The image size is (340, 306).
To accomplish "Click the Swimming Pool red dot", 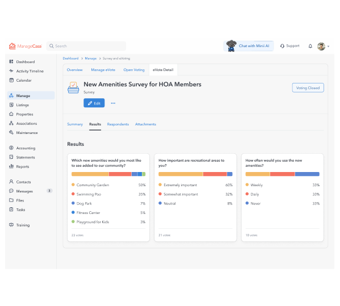I will (x=73, y=194).
